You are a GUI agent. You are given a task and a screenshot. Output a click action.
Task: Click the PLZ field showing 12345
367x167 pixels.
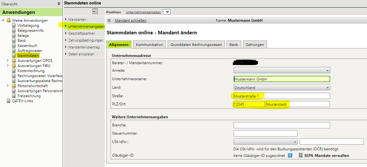pyautogui.click(x=249, y=104)
